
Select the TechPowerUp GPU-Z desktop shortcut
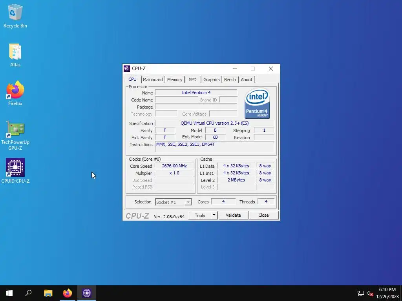(x=15, y=136)
